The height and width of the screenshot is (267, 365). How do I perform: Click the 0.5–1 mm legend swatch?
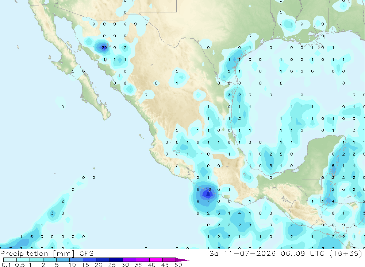pos(23,260)
